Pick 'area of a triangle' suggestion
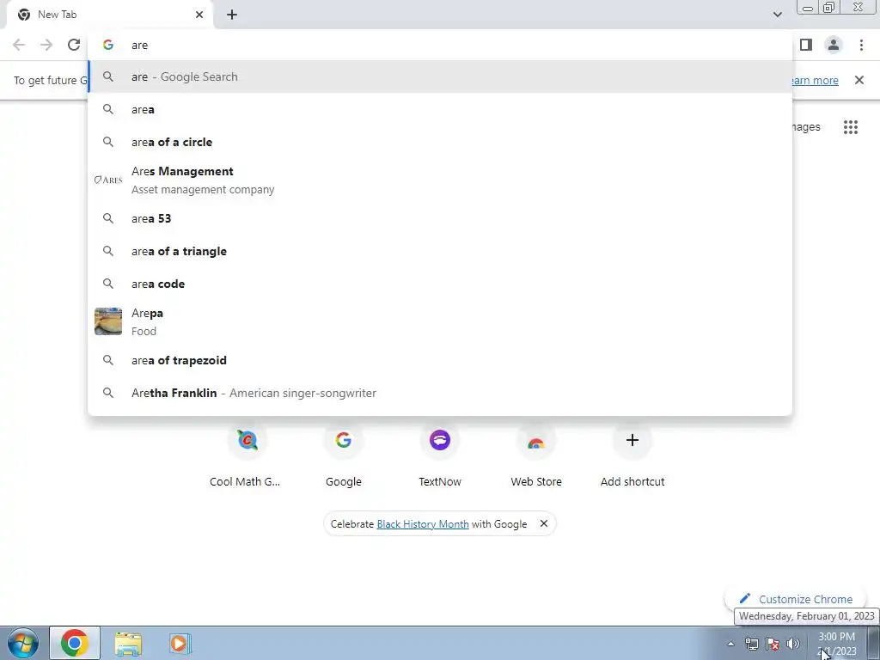The image size is (880, 660). click(x=440, y=251)
